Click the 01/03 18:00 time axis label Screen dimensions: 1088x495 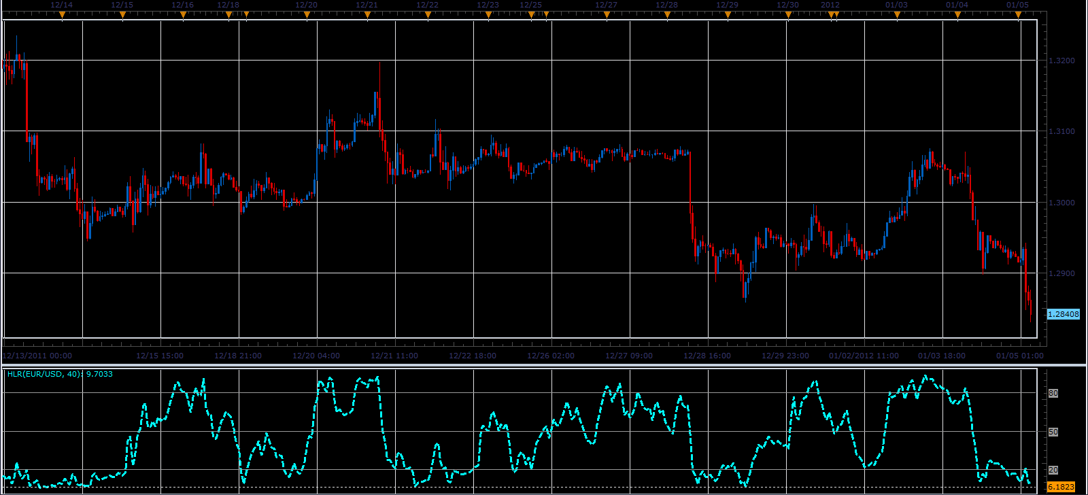tap(942, 356)
